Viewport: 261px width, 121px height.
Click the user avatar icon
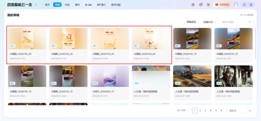tap(236, 5)
